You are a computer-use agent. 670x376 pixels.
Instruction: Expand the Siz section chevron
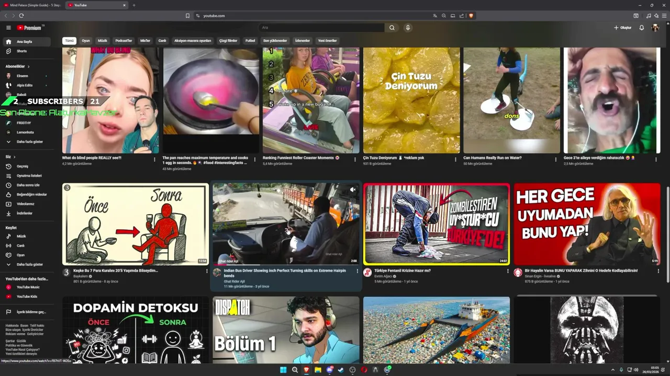point(14,157)
